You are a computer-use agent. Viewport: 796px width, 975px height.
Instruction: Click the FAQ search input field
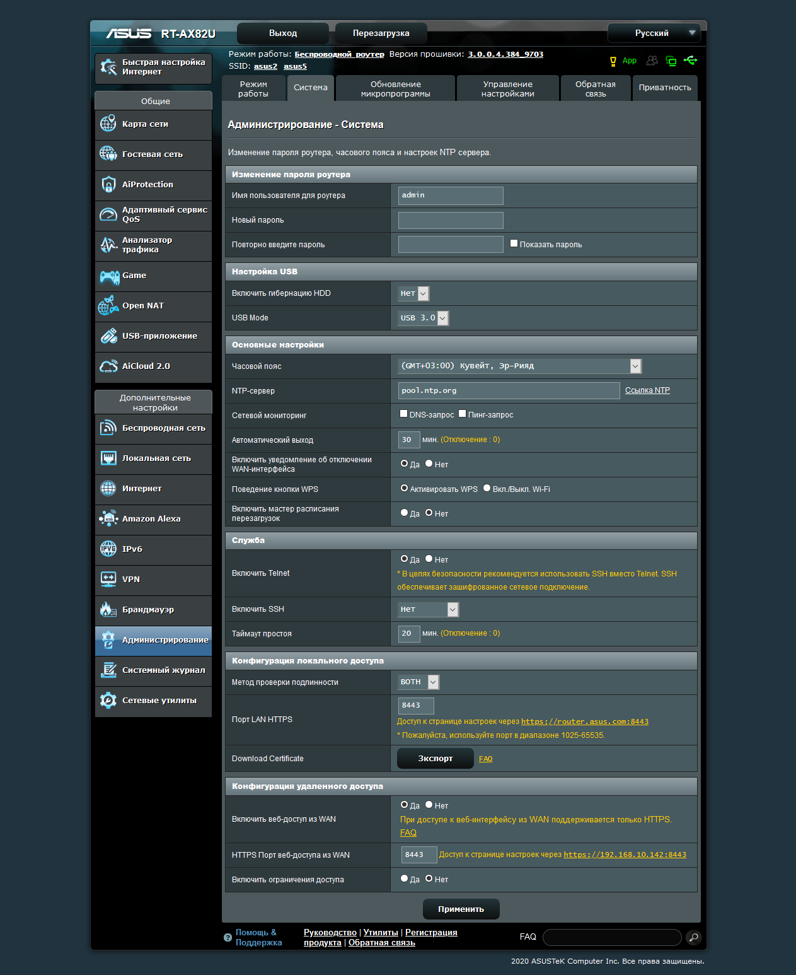(x=612, y=937)
